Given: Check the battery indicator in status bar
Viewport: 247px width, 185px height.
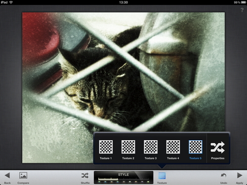Looking at the screenshot, I should tap(243, 2).
